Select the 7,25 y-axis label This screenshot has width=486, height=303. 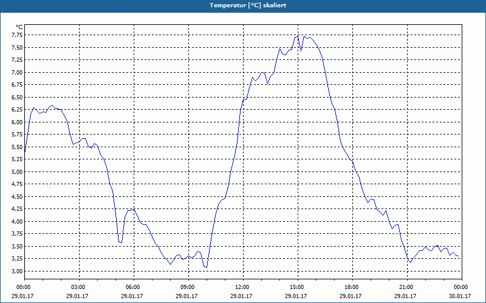tap(18, 60)
